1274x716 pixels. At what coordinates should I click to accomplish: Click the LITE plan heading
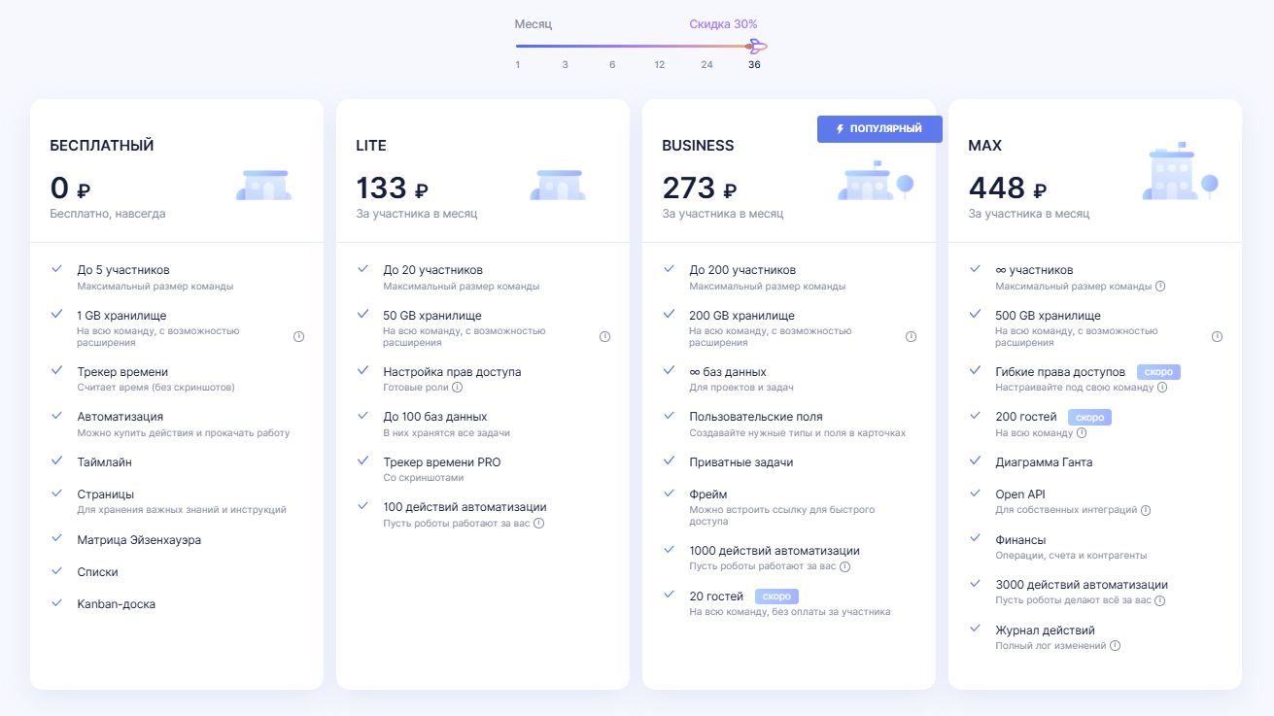[x=371, y=146]
